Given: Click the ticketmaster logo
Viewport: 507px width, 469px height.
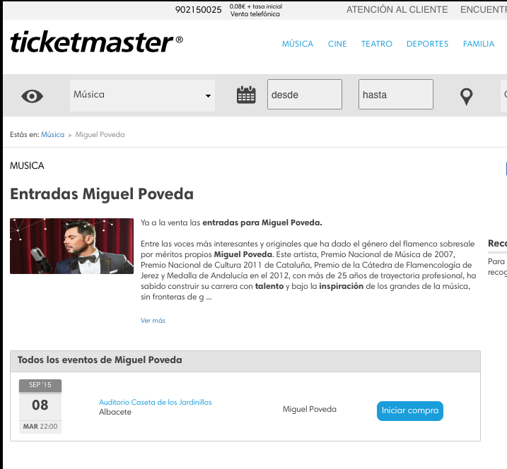Looking at the screenshot, I should click(96, 42).
